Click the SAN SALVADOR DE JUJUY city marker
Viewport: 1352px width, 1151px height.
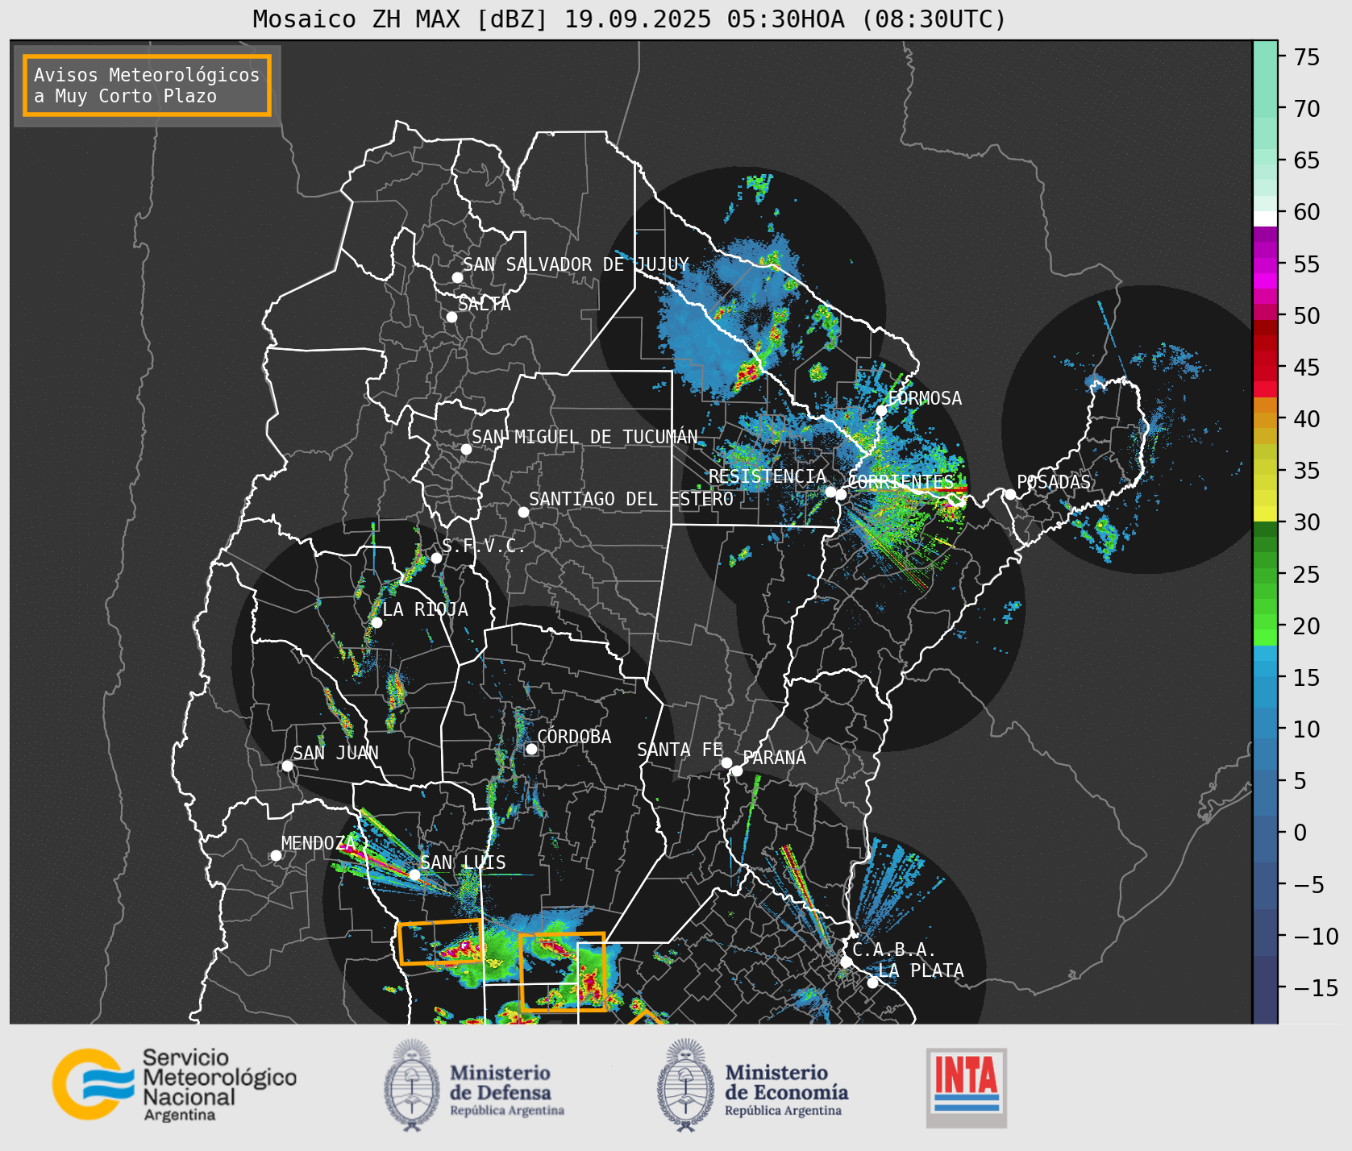[x=457, y=277]
